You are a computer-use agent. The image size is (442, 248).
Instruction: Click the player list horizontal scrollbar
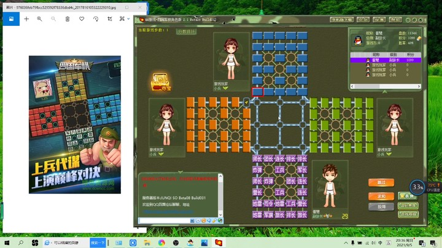click(x=386, y=86)
